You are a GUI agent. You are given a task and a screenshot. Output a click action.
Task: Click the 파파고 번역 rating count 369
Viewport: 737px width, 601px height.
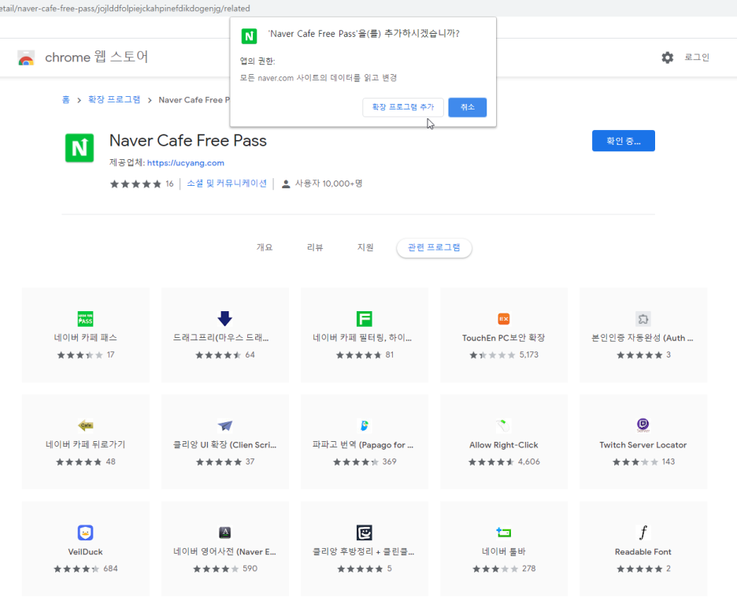click(389, 462)
